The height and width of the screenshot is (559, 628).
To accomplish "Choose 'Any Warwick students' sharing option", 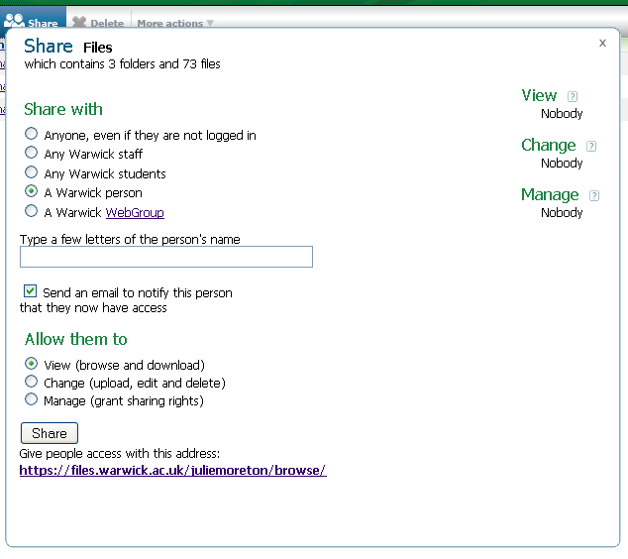I will (32, 173).
